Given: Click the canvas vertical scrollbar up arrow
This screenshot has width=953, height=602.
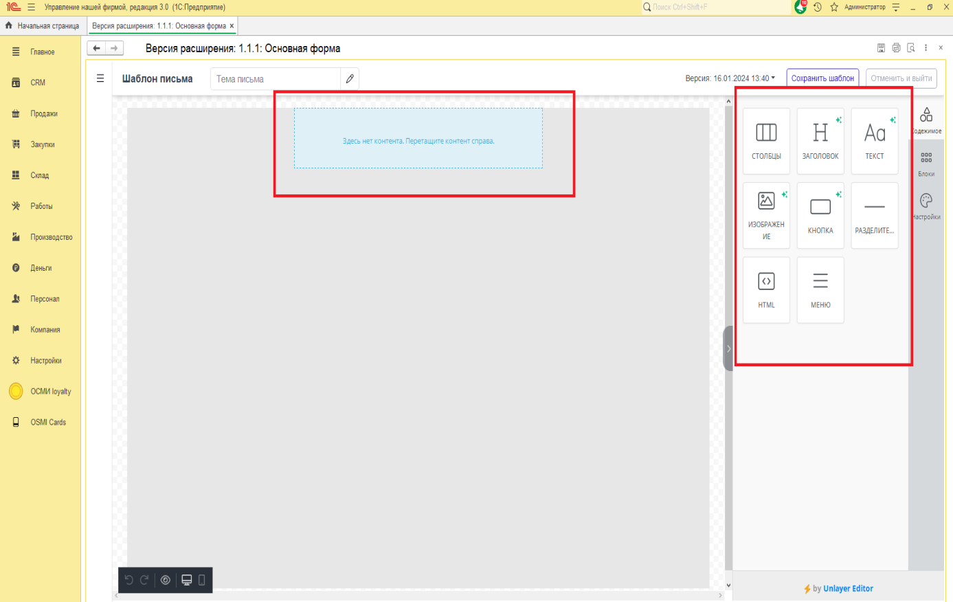Looking at the screenshot, I should pos(728,102).
